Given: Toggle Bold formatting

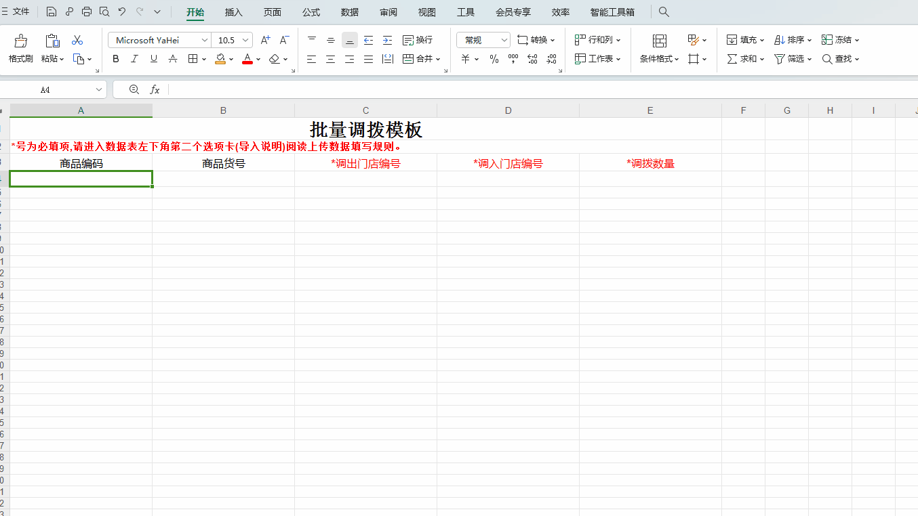Looking at the screenshot, I should [x=116, y=59].
